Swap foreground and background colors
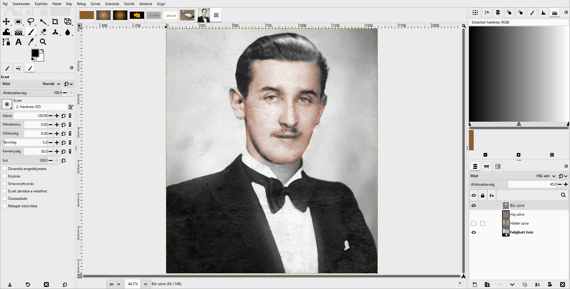The height and width of the screenshot is (289, 570). tap(42, 51)
